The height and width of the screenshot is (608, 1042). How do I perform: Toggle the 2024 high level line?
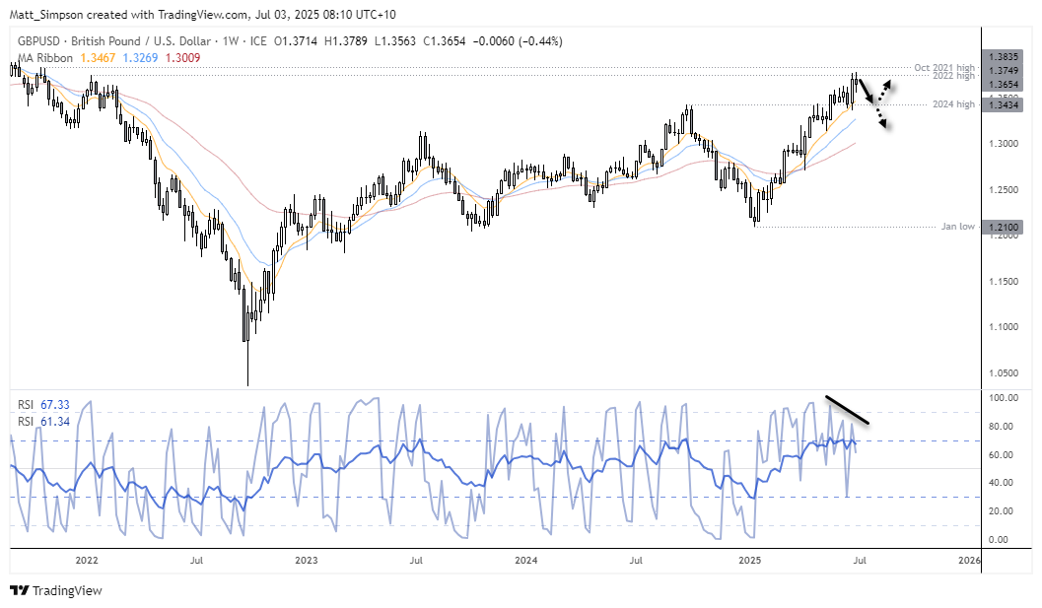(952, 103)
